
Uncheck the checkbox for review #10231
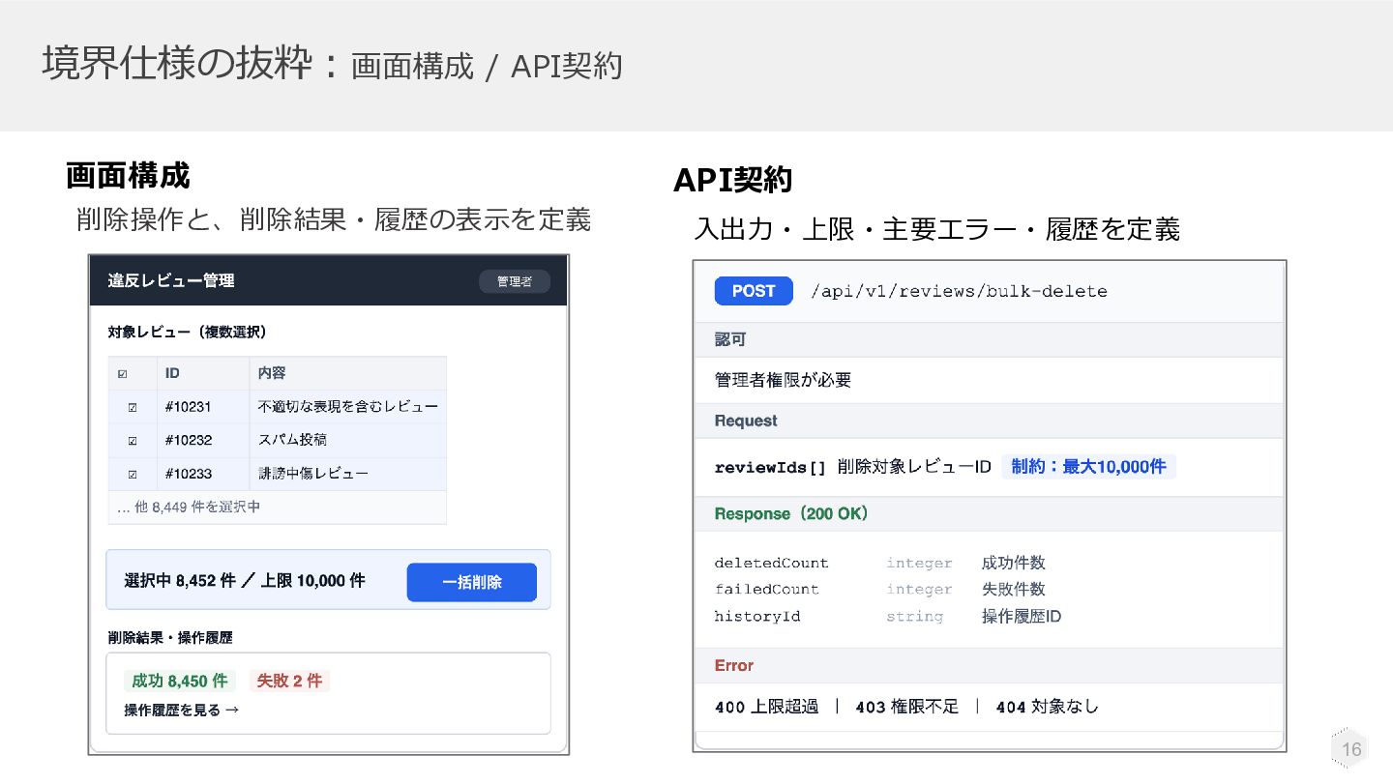pyautogui.click(x=133, y=407)
